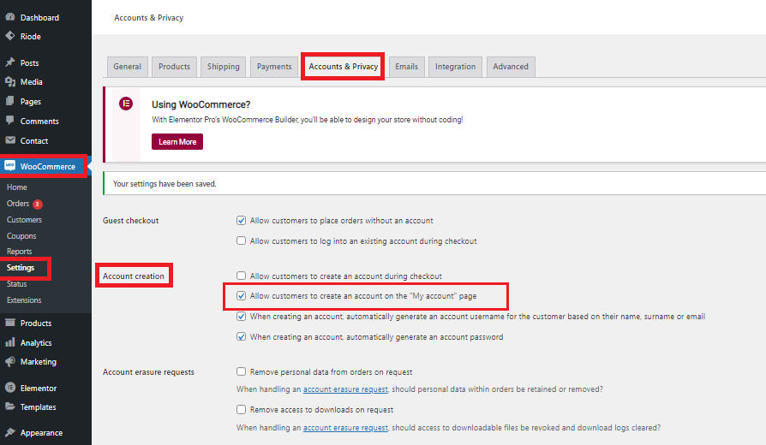Image resolution: width=766 pixels, height=445 pixels.
Task: Open the Appearance menu item
Action: 41,433
